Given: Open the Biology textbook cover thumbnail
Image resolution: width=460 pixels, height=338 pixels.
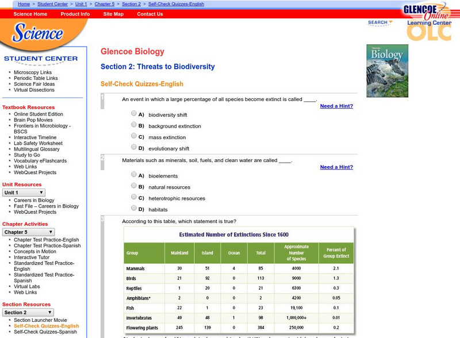Looking at the screenshot, I should point(387,71).
